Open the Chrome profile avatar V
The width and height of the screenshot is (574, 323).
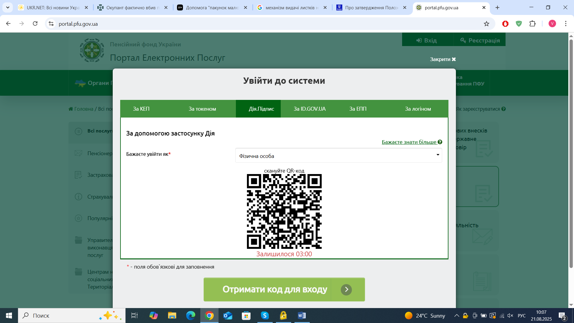(552, 24)
